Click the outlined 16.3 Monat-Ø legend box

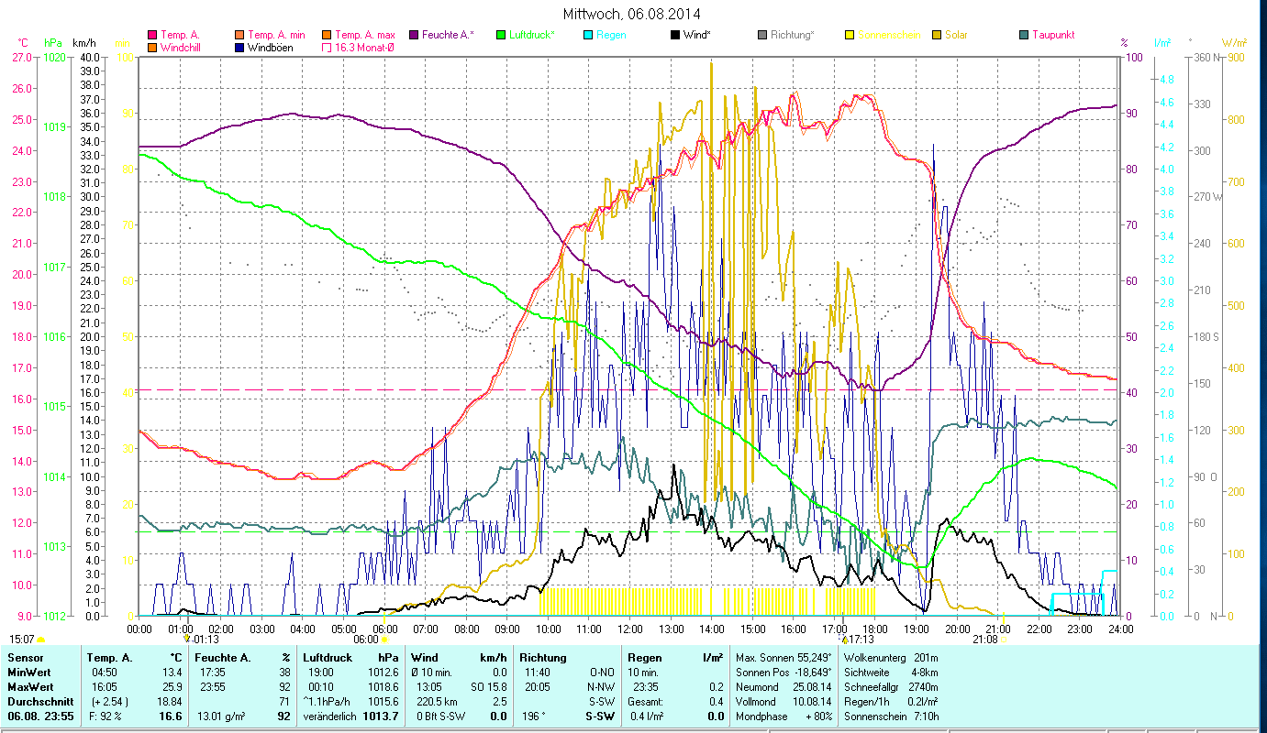tap(326, 47)
